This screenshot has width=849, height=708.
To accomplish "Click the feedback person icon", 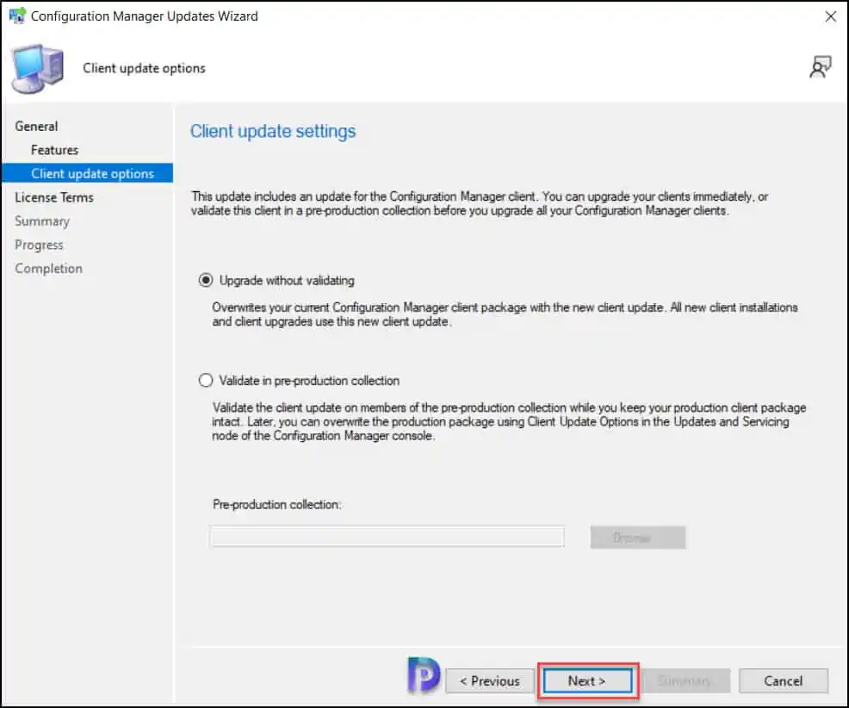I will click(x=821, y=67).
